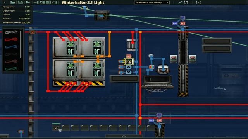Click the 'Теневые лампы' 25/60 row
248x139 pixels.
(x=16, y=22)
